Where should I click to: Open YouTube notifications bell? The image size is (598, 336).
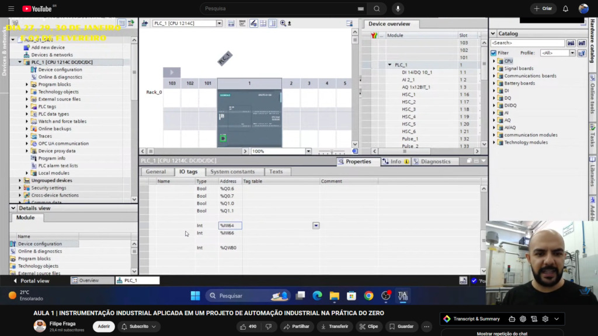(x=565, y=8)
